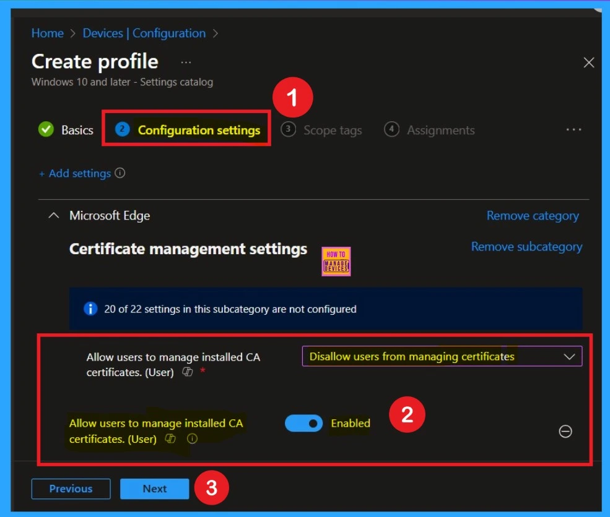The image size is (610, 517).
Task: Click Add settings link
Action: (75, 173)
